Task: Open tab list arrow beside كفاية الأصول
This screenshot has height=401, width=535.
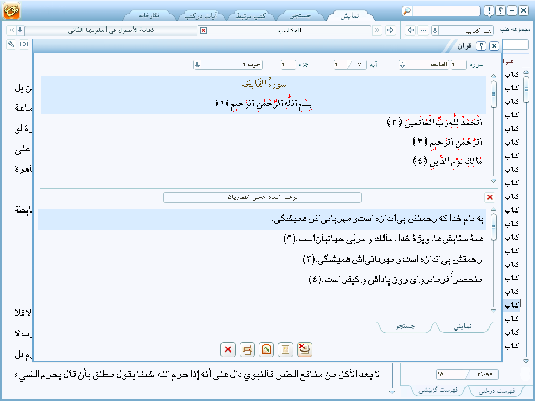Action: pos(20,30)
